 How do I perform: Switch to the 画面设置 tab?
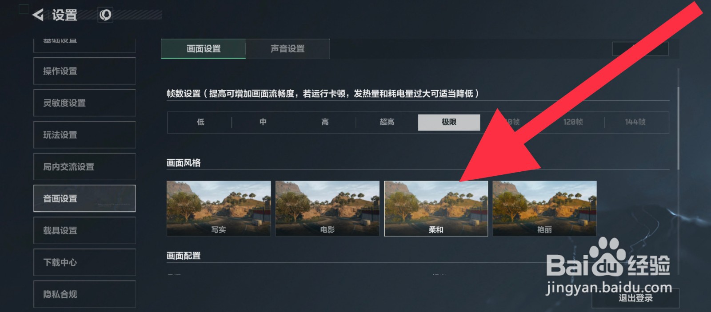(203, 49)
